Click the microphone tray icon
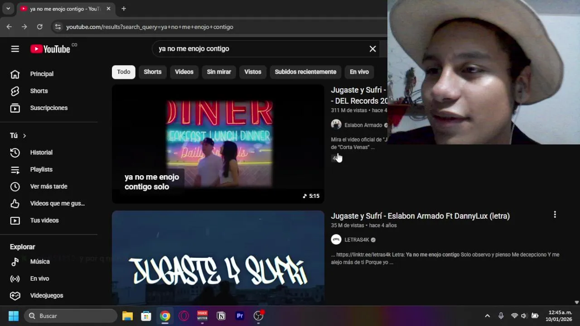 click(501, 316)
